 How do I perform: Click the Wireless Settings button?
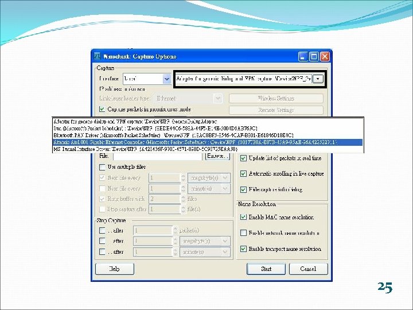point(276,99)
